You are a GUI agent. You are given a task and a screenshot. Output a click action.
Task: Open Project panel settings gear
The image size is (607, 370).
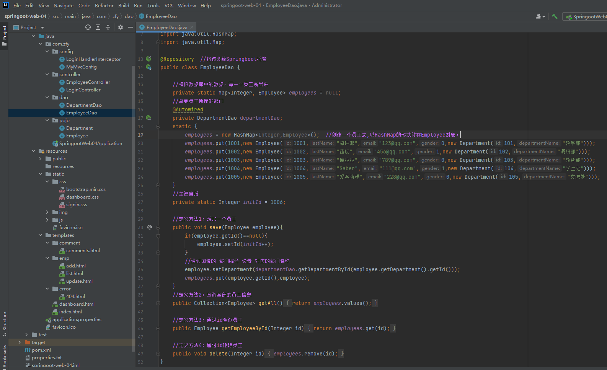(121, 27)
